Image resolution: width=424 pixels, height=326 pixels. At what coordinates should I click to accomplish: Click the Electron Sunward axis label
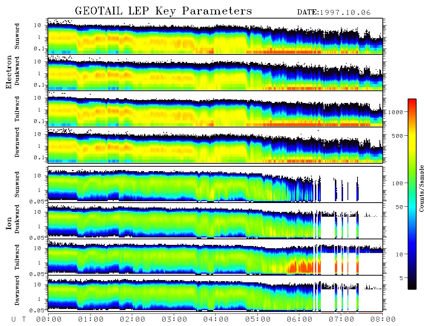point(17,36)
